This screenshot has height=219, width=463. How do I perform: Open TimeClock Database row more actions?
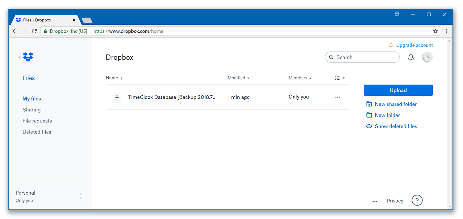[338, 97]
